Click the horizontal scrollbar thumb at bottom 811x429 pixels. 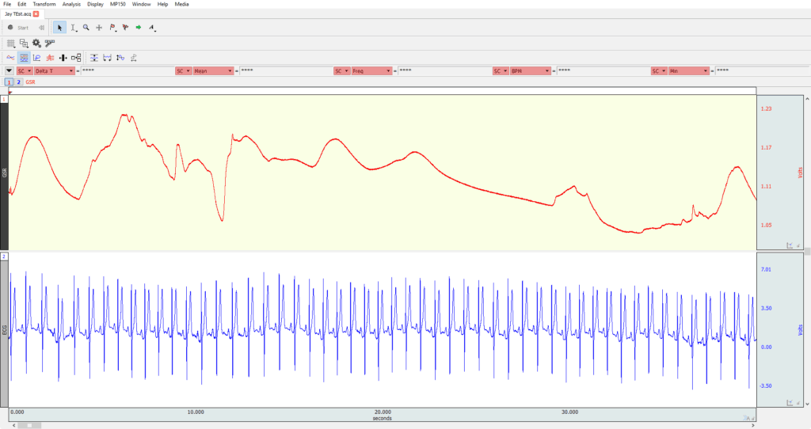(29, 425)
